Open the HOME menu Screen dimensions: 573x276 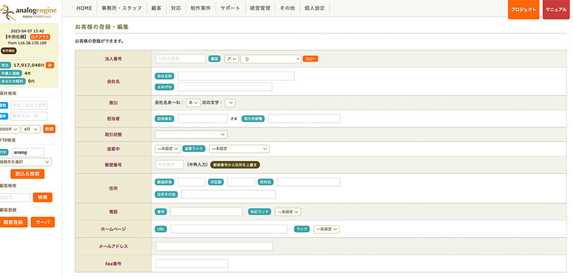pos(84,8)
